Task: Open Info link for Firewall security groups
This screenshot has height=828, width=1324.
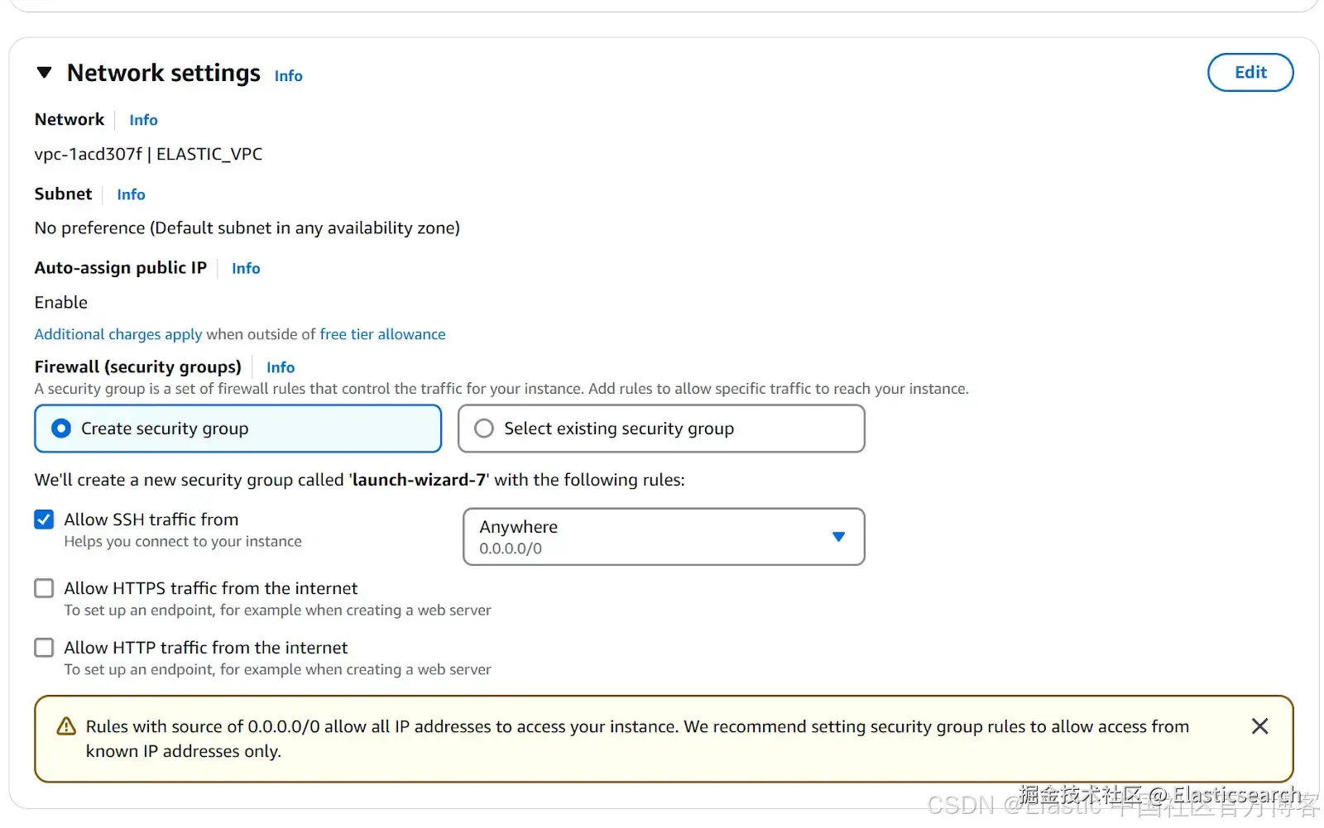Action: pyautogui.click(x=281, y=367)
